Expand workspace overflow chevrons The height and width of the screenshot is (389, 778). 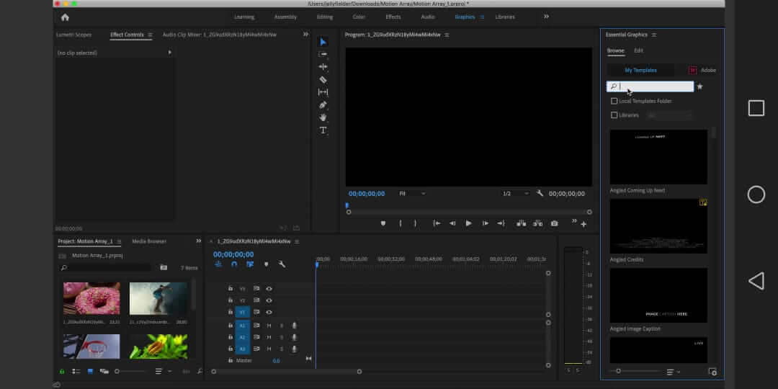click(x=546, y=17)
